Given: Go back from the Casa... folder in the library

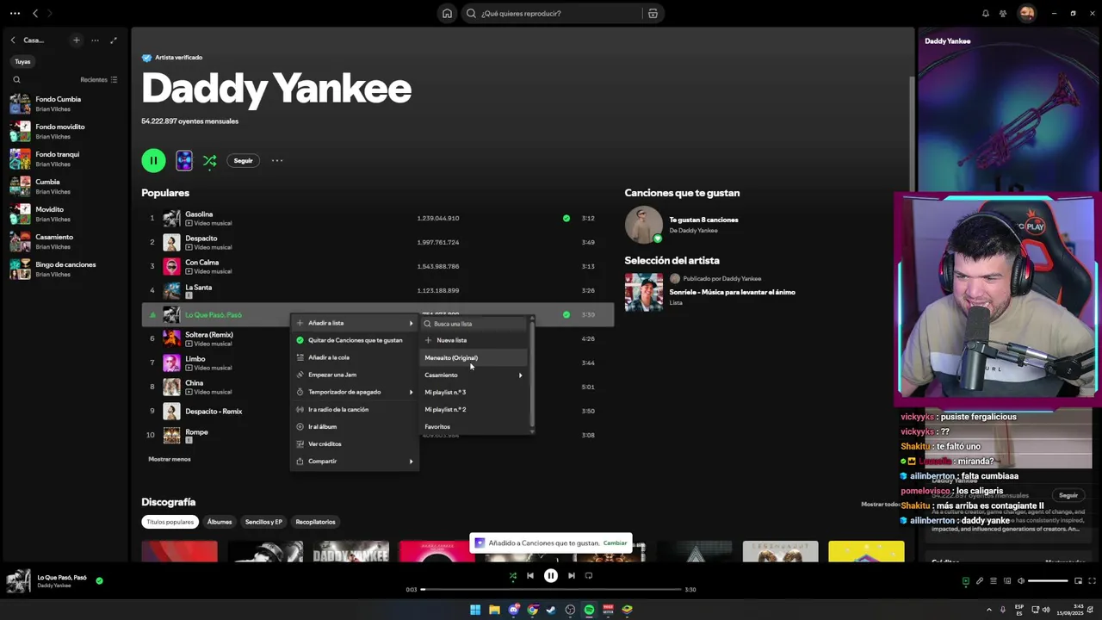Looking at the screenshot, I should (x=13, y=40).
